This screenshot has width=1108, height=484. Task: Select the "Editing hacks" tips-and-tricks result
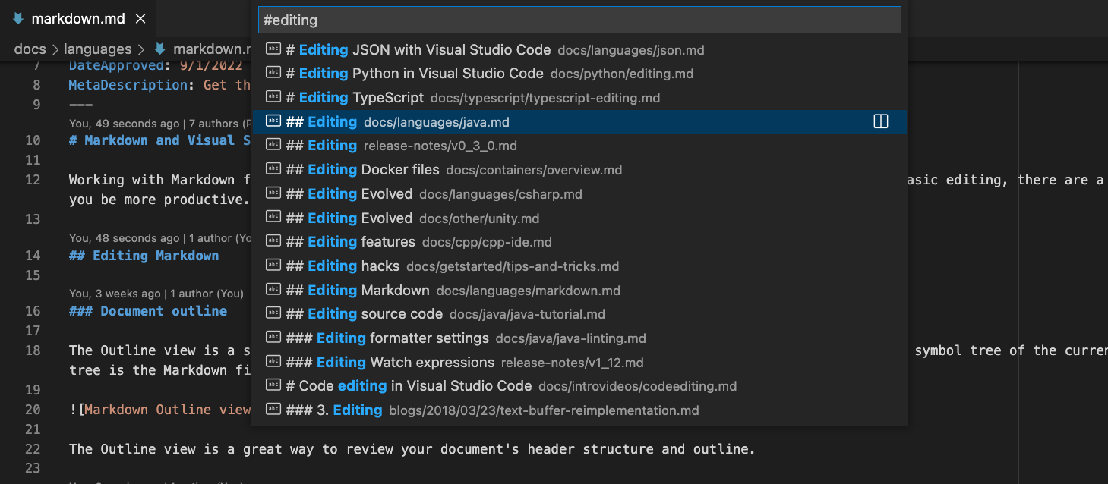click(456, 266)
